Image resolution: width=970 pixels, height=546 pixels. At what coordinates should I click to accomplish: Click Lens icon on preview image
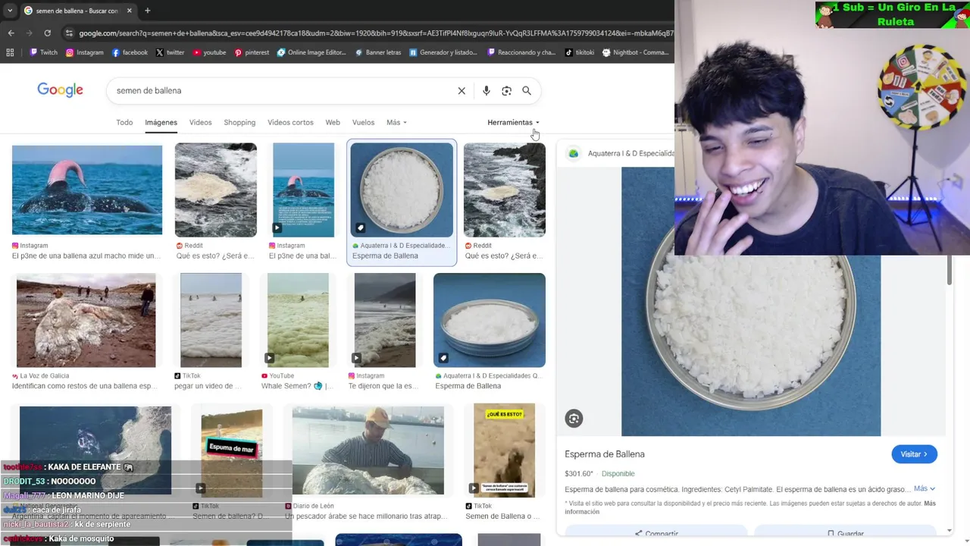[574, 419]
